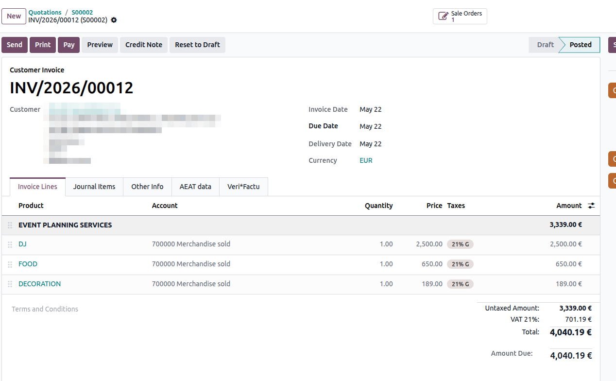Click the Amount column header
Screen dimensions: 616x381
pyautogui.click(x=569, y=206)
